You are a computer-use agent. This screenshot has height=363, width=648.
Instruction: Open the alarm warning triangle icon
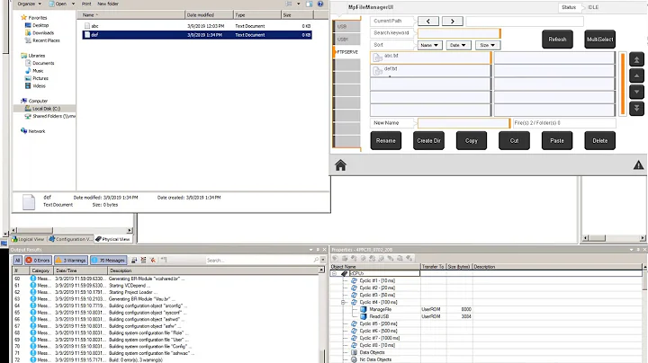pyautogui.click(x=638, y=165)
